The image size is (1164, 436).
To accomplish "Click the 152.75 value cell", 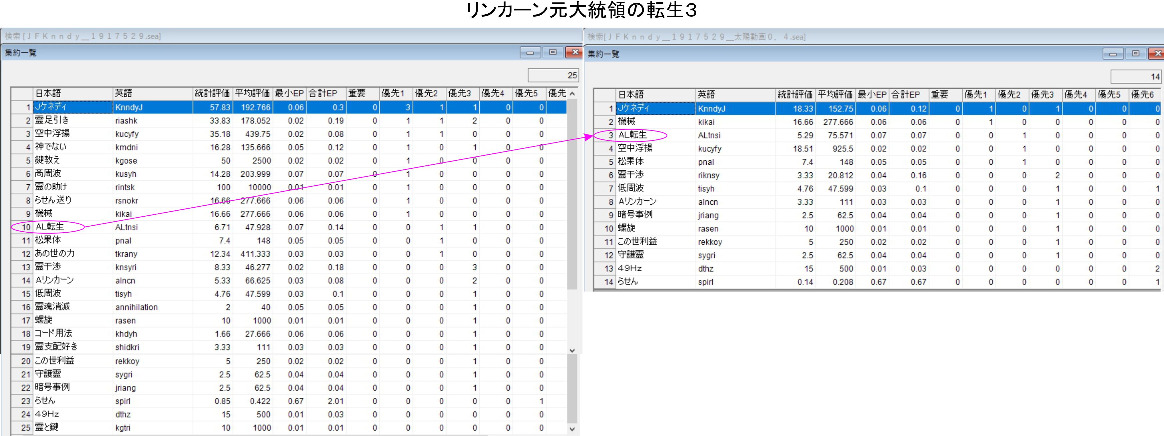I will (x=836, y=109).
